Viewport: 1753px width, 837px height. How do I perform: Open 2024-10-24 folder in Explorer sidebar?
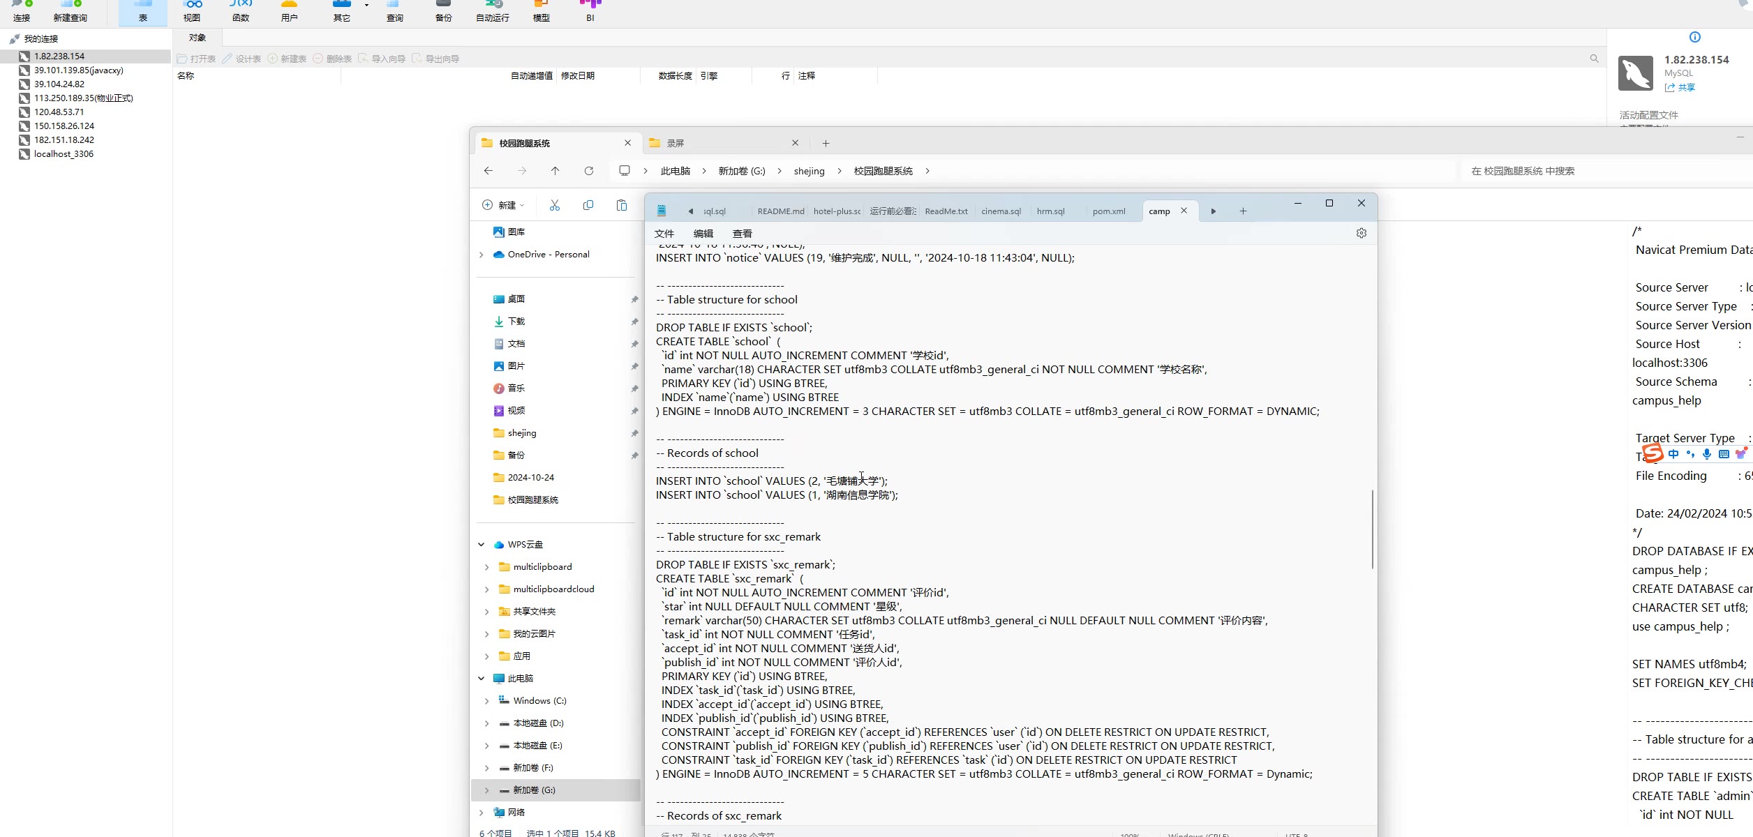pos(530,478)
